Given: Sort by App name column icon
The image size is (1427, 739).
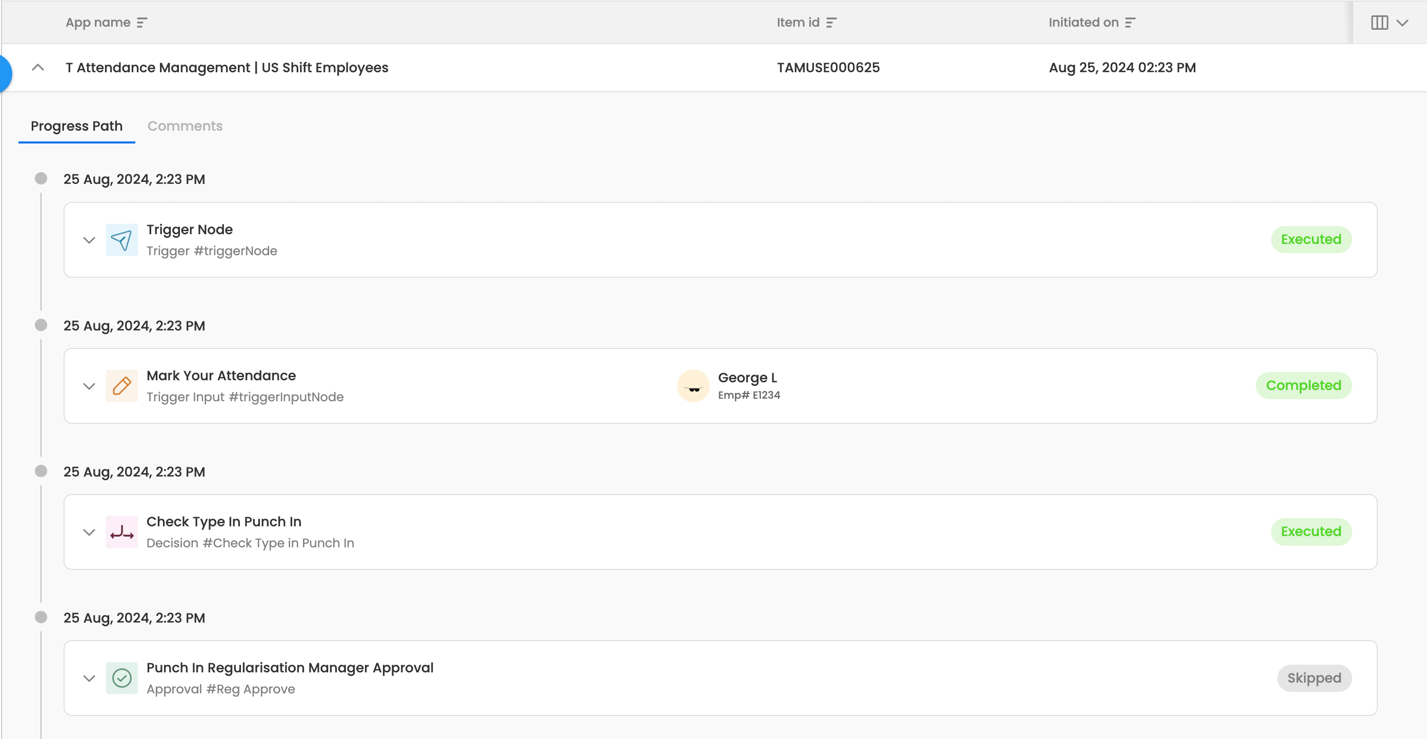Looking at the screenshot, I should pyautogui.click(x=142, y=23).
